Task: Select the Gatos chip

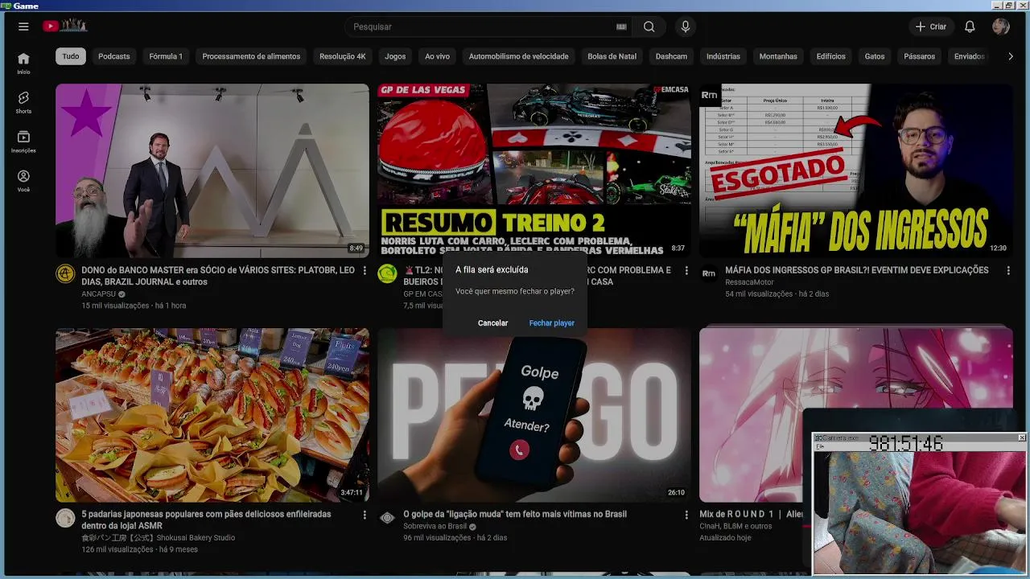Action: (x=875, y=56)
